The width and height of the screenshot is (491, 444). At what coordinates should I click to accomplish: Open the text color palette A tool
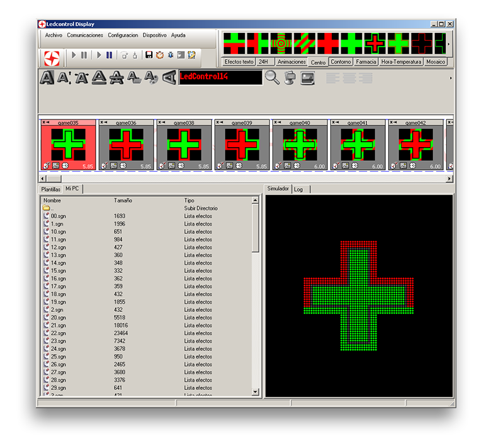pos(151,77)
